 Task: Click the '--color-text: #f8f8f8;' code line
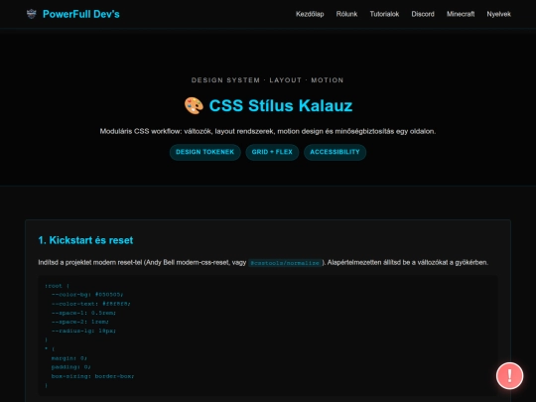tap(90, 304)
